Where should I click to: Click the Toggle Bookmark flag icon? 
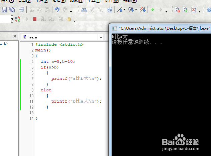120,10
